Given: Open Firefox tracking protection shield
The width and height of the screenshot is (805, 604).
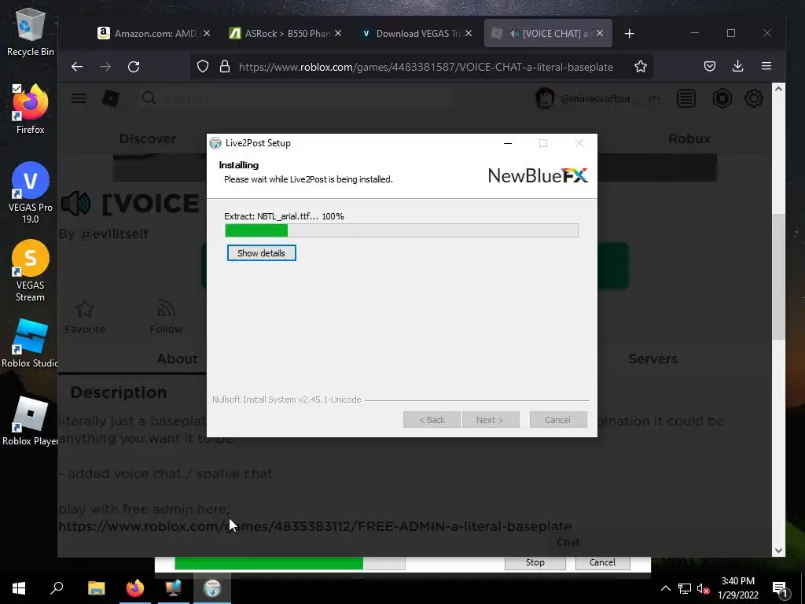Looking at the screenshot, I should click(203, 66).
